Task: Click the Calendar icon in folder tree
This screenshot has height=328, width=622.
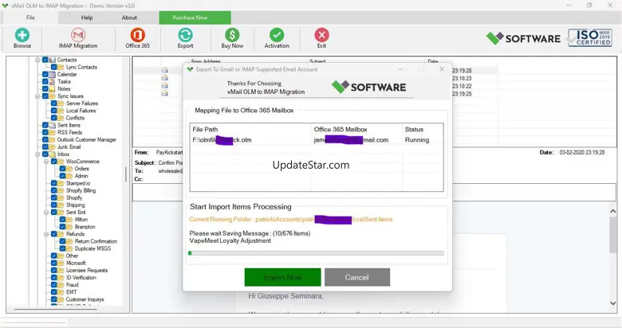Action: 52,75
